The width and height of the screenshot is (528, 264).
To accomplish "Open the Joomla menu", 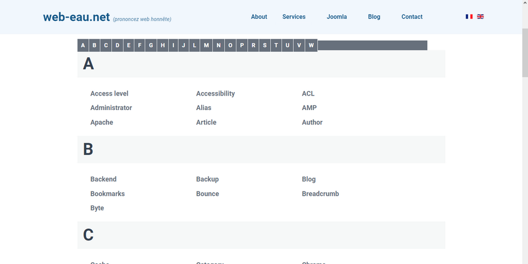I will pyautogui.click(x=336, y=17).
